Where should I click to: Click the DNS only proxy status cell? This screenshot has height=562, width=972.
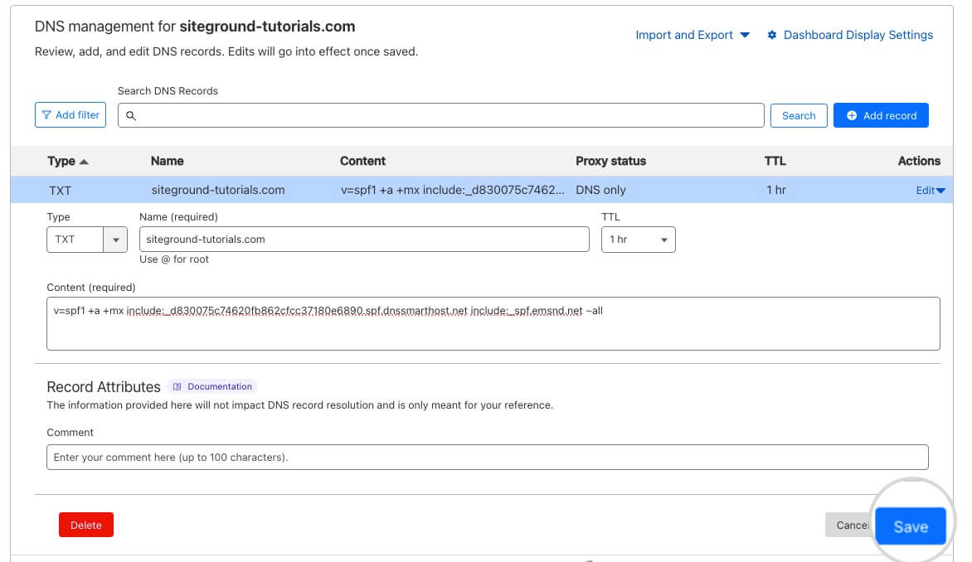coord(600,190)
